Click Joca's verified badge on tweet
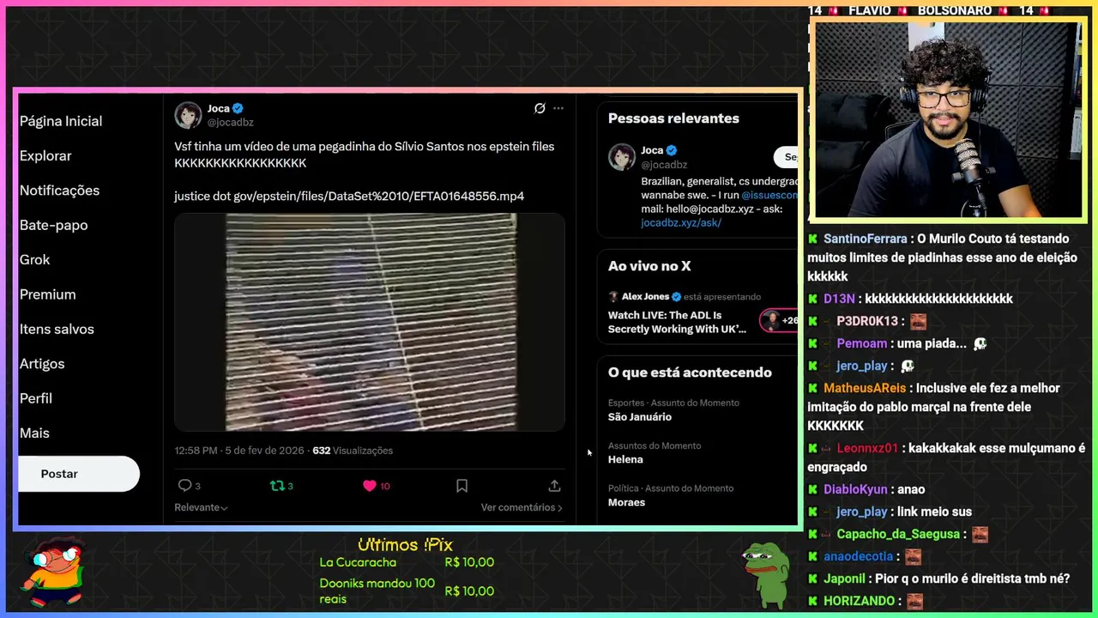 pyautogui.click(x=238, y=108)
